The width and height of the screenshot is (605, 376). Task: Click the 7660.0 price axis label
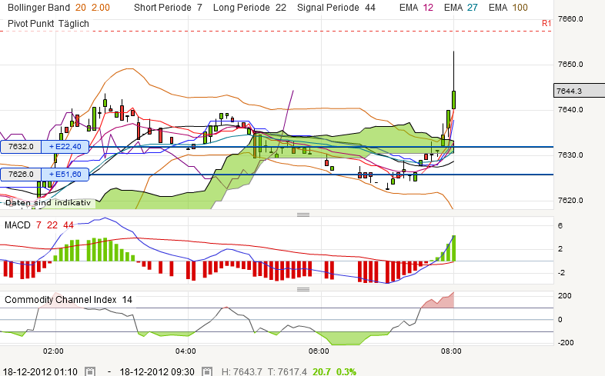(570, 19)
